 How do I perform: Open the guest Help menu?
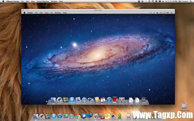tap(65, 13)
